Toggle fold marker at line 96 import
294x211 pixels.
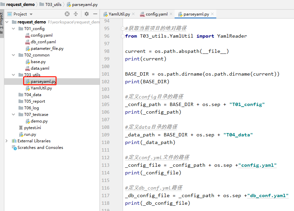tap(123, 36)
